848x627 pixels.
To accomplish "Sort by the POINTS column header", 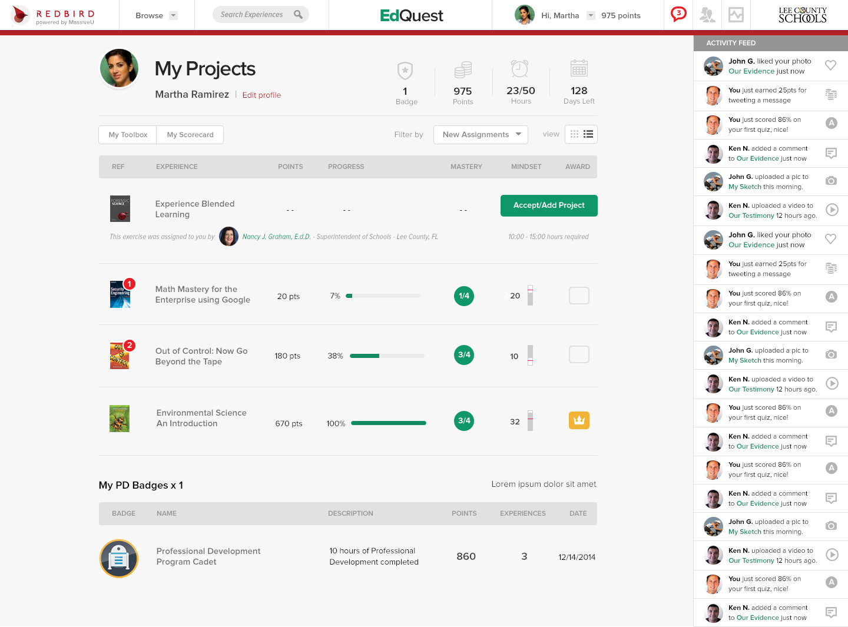I will (290, 167).
